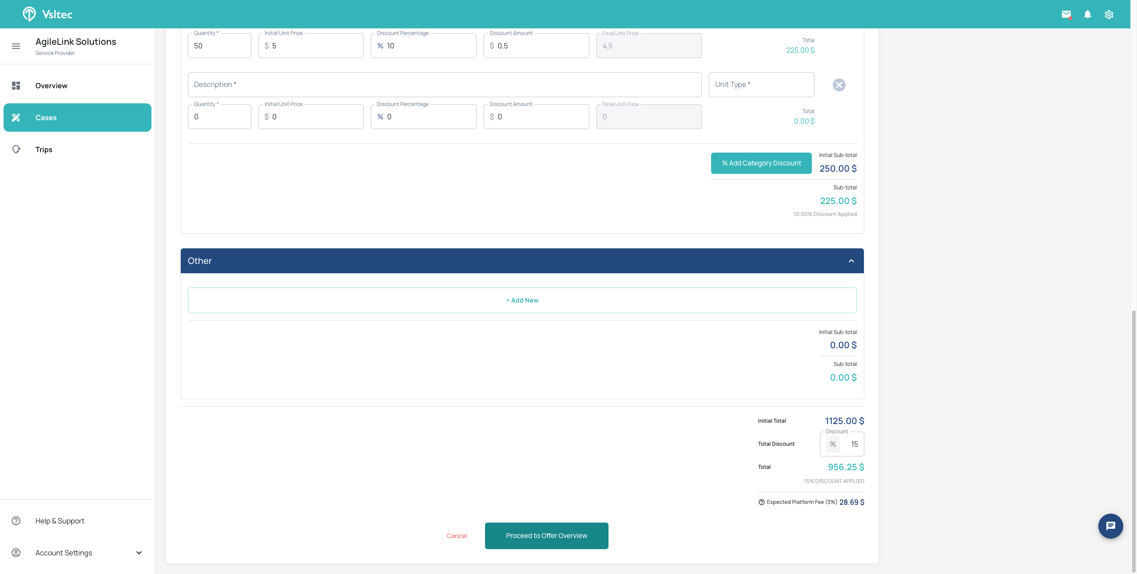Edit initial unit price showing 5
Image resolution: width=1137 pixels, height=574 pixels.
click(311, 46)
